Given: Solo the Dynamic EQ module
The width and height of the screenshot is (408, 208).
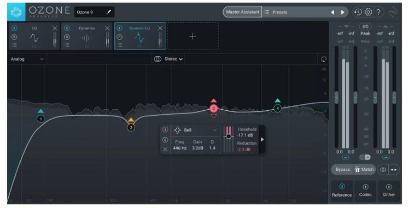Looking at the screenshot, I should (119, 37).
